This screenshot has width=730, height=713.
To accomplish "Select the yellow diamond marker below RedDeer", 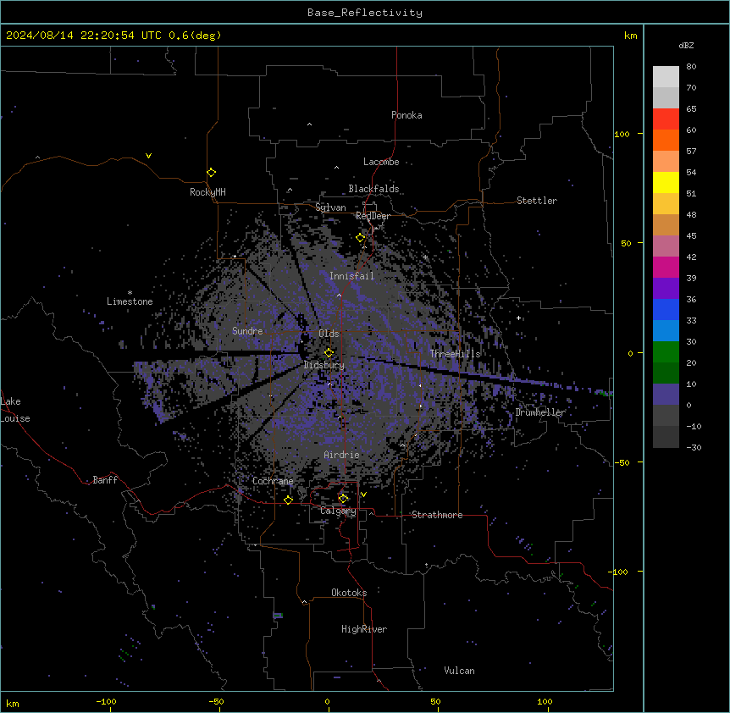I will coord(361,238).
